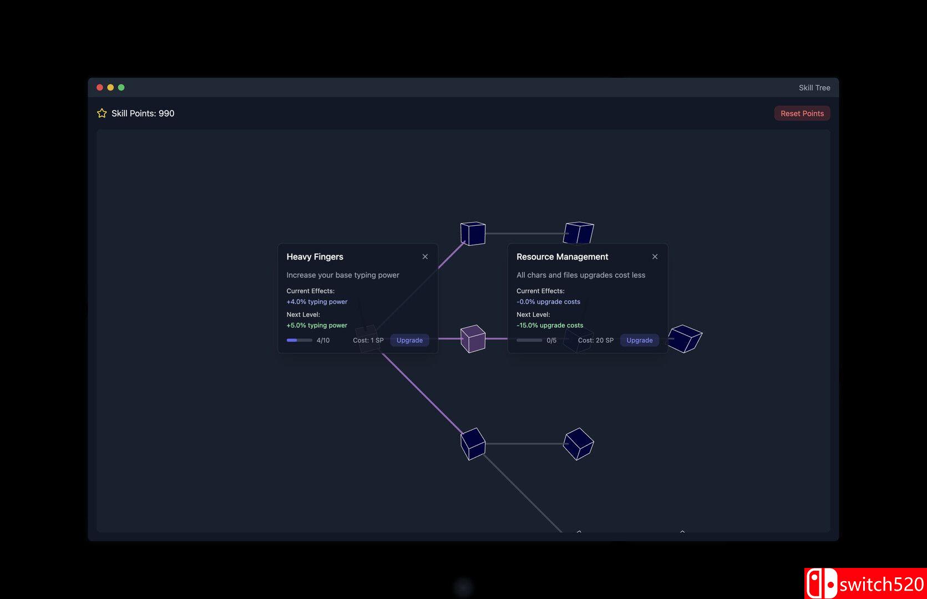This screenshot has height=599, width=927.
Task: Click the 'Cost: 20 SP' label
Action: pyautogui.click(x=596, y=341)
